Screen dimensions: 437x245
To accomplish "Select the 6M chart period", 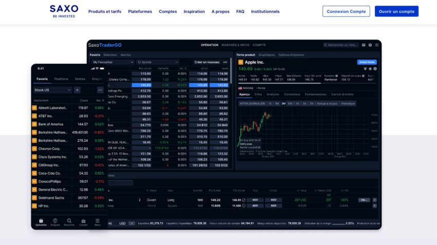I will pyautogui.click(x=290, y=104).
